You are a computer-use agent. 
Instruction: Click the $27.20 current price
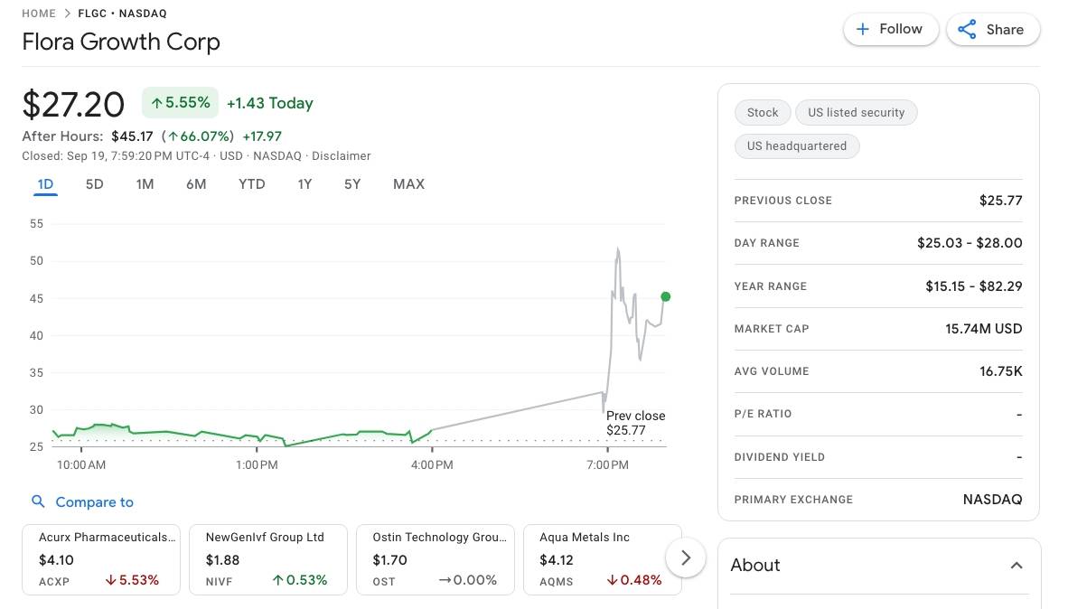click(73, 104)
